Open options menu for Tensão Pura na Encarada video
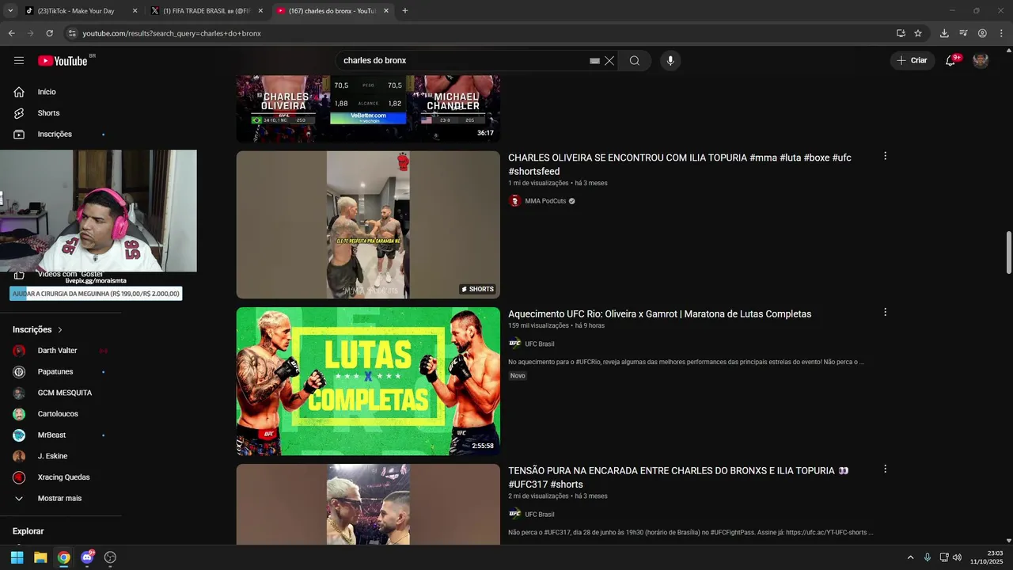Screen dimensions: 1013x570 pyautogui.click(x=885, y=469)
